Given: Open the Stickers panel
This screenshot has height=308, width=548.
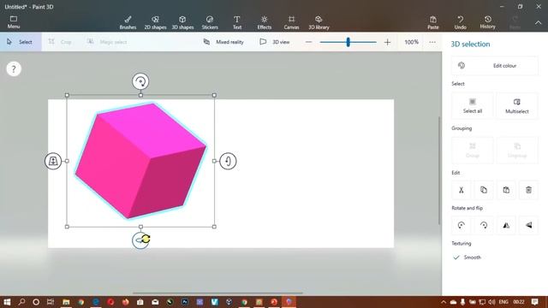Looking at the screenshot, I should click(210, 22).
